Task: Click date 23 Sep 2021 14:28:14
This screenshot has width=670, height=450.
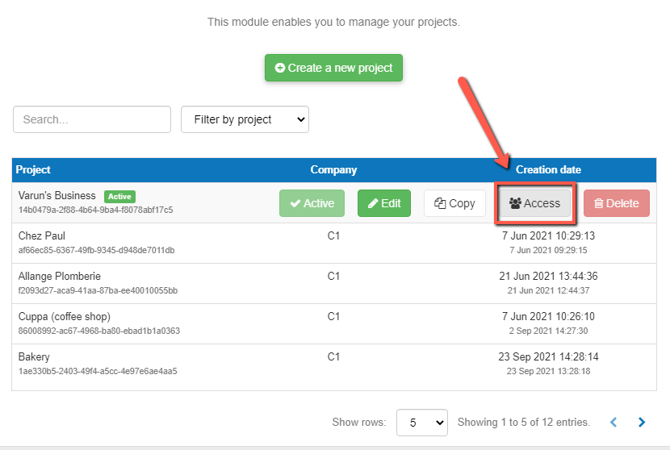Action: tap(548, 356)
